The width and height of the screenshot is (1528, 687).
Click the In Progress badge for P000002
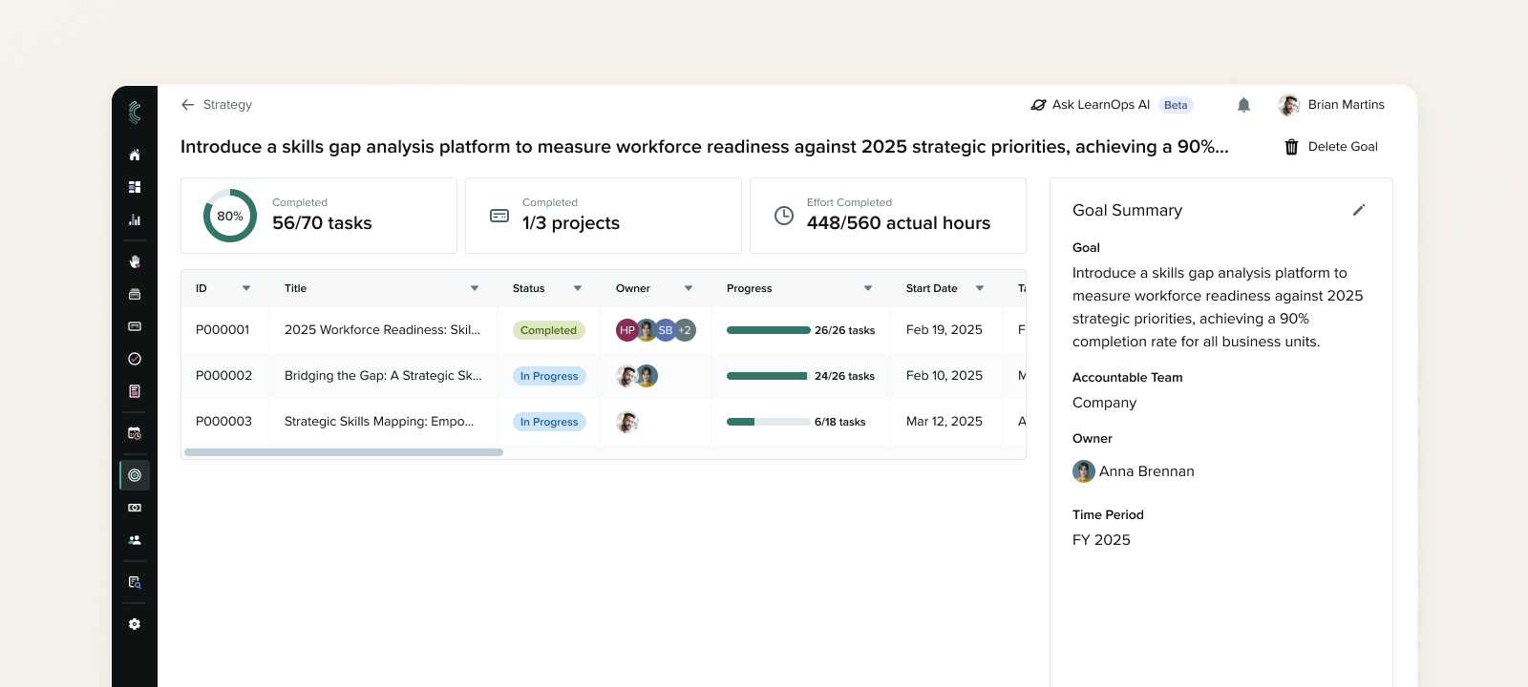coord(549,376)
